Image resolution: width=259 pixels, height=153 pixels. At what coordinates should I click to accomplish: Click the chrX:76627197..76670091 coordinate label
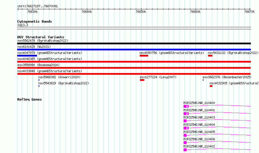(38, 6)
